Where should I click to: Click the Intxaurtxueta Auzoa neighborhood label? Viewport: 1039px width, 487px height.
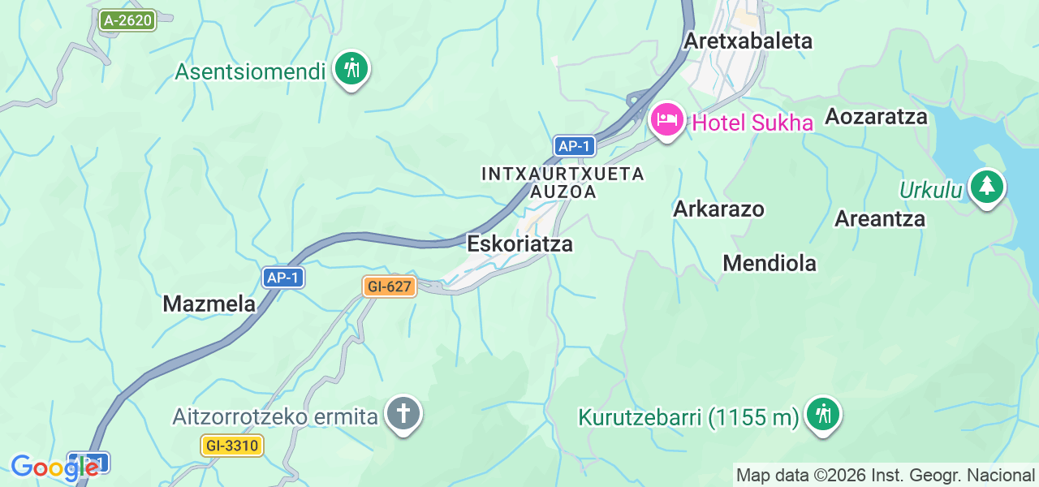[x=563, y=183]
